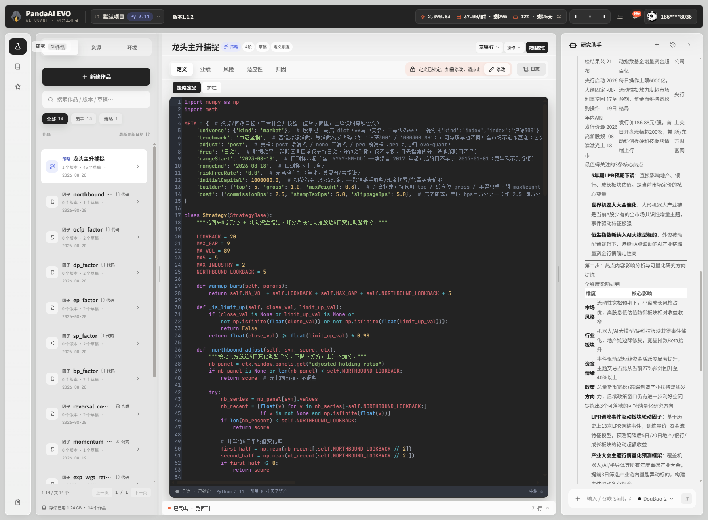This screenshot has height=520, width=708.
Task: Click the lock icon in 定义已锁定 notice
Action: coord(413,69)
